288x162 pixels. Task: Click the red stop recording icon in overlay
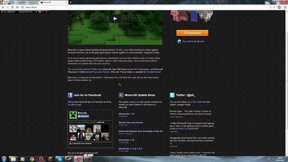tap(46, 12)
